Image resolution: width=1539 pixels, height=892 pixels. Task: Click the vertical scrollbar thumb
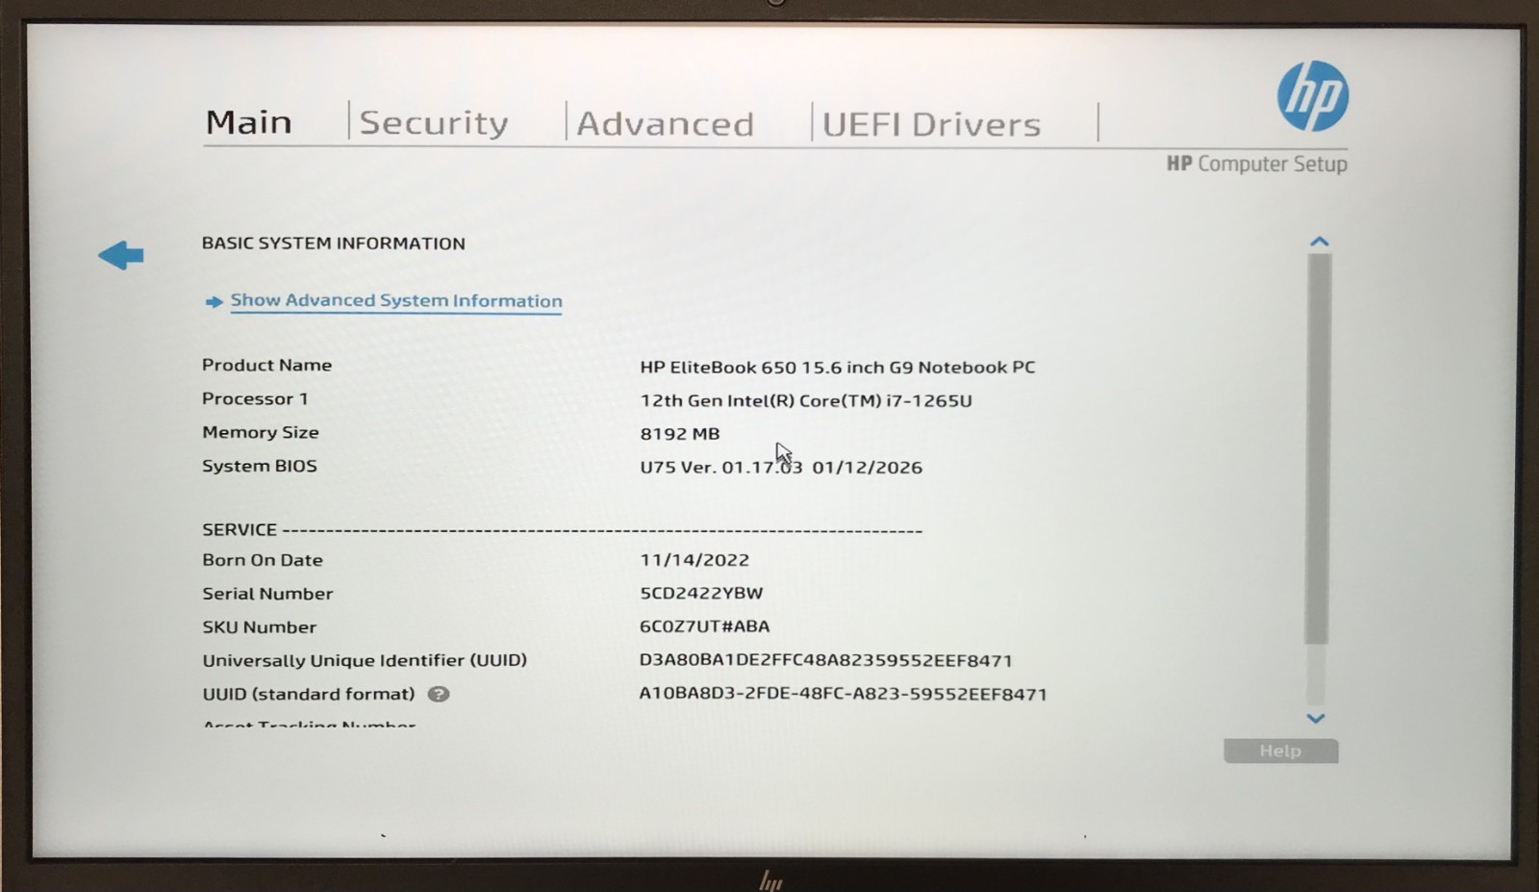pyautogui.click(x=1318, y=448)
